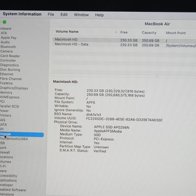
Task: Click the green zoom window button
Action: [5, 22]
